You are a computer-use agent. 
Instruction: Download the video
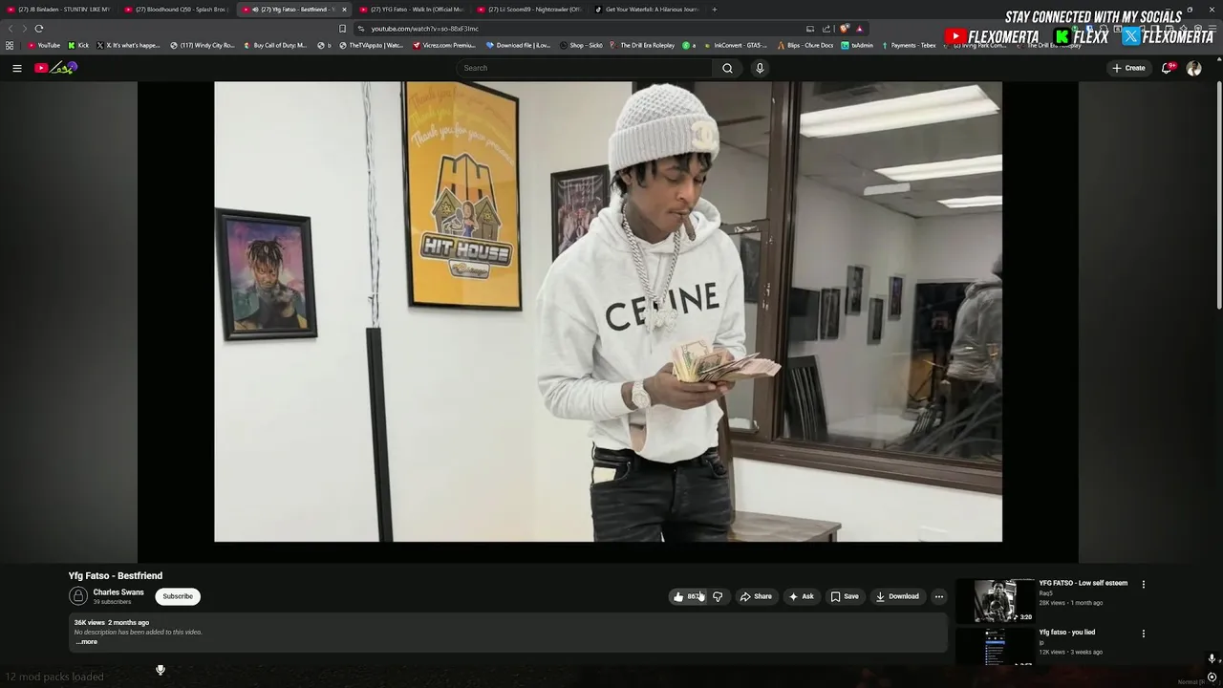(898, 596)
